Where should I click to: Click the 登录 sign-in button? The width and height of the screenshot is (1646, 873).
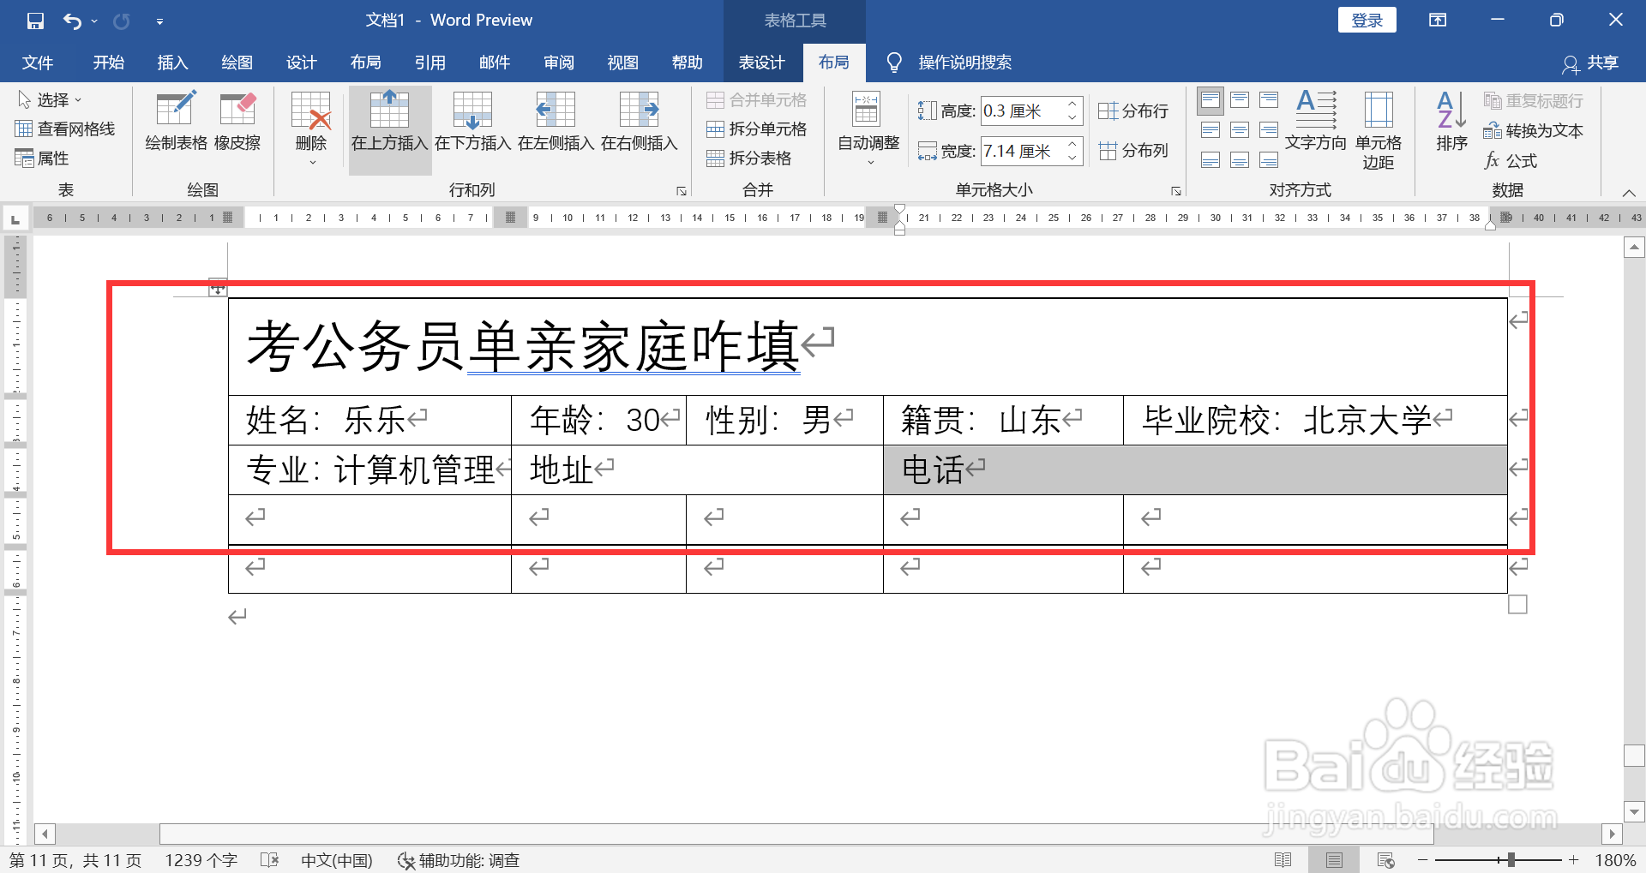[1367, 19]
